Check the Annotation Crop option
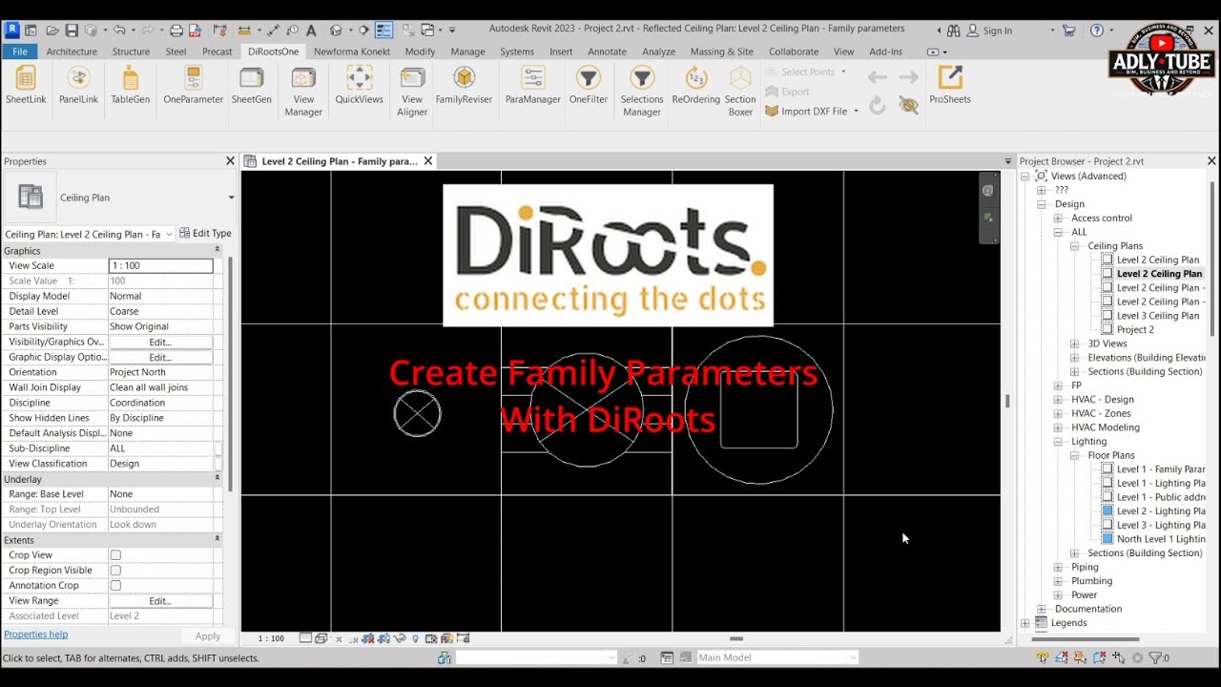This screenshot has height=687, width=1221. 115,586
